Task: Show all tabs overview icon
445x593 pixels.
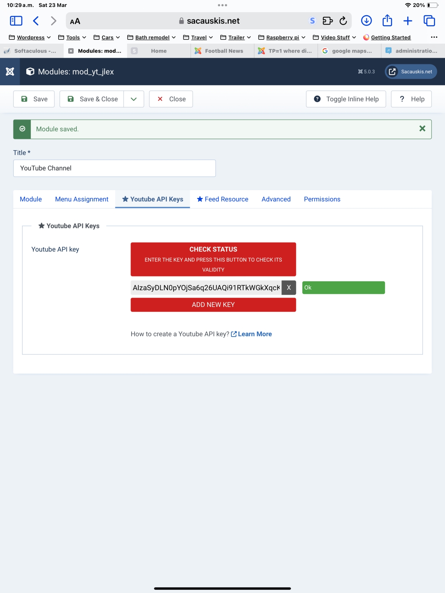Action: click(x=429, y=21)
